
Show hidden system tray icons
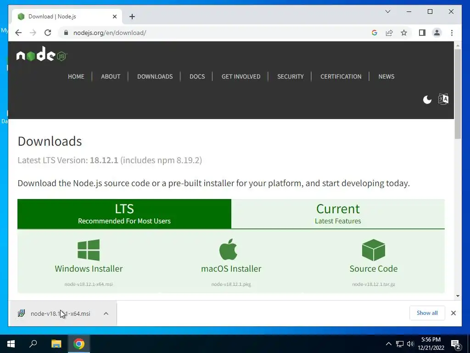click(388, 344)
